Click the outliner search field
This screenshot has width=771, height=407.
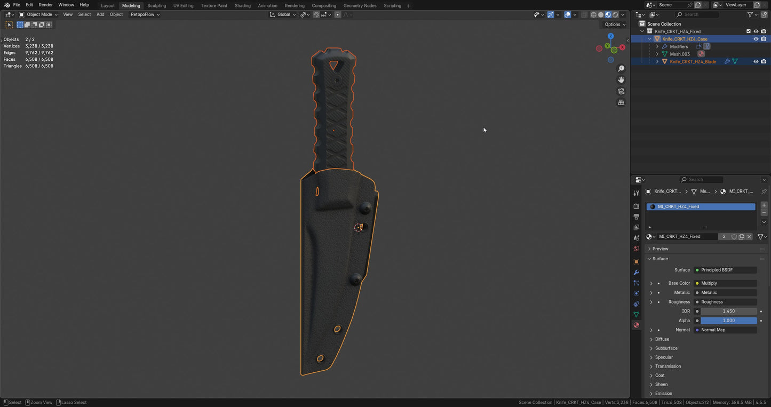(696, 14)
